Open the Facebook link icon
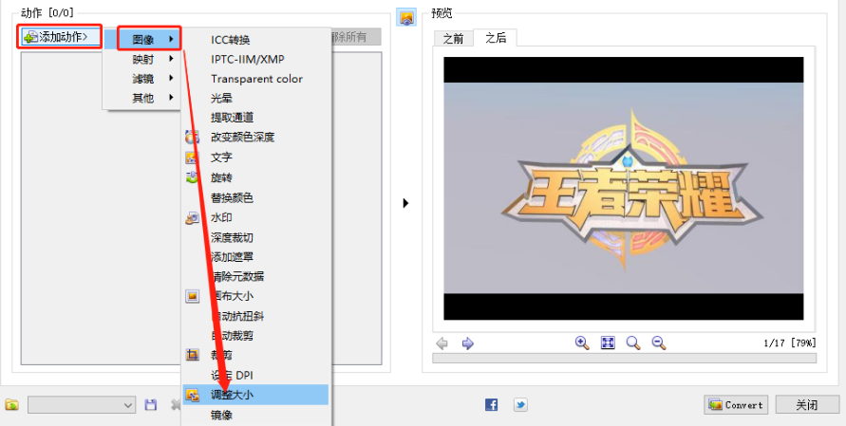The height and width of the screenshot is (426, 846). click(x=492, y=404)
